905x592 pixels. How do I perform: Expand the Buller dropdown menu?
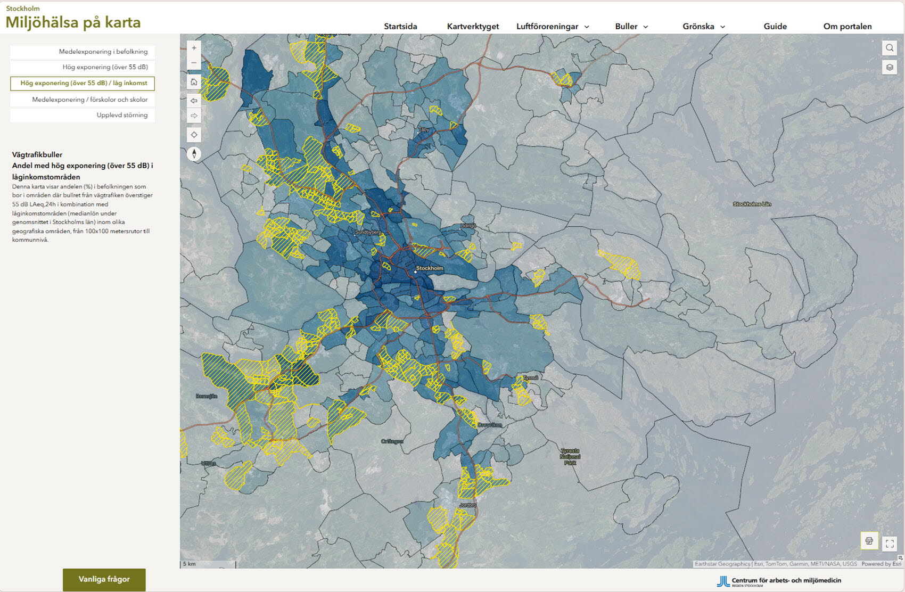point(631,27)
